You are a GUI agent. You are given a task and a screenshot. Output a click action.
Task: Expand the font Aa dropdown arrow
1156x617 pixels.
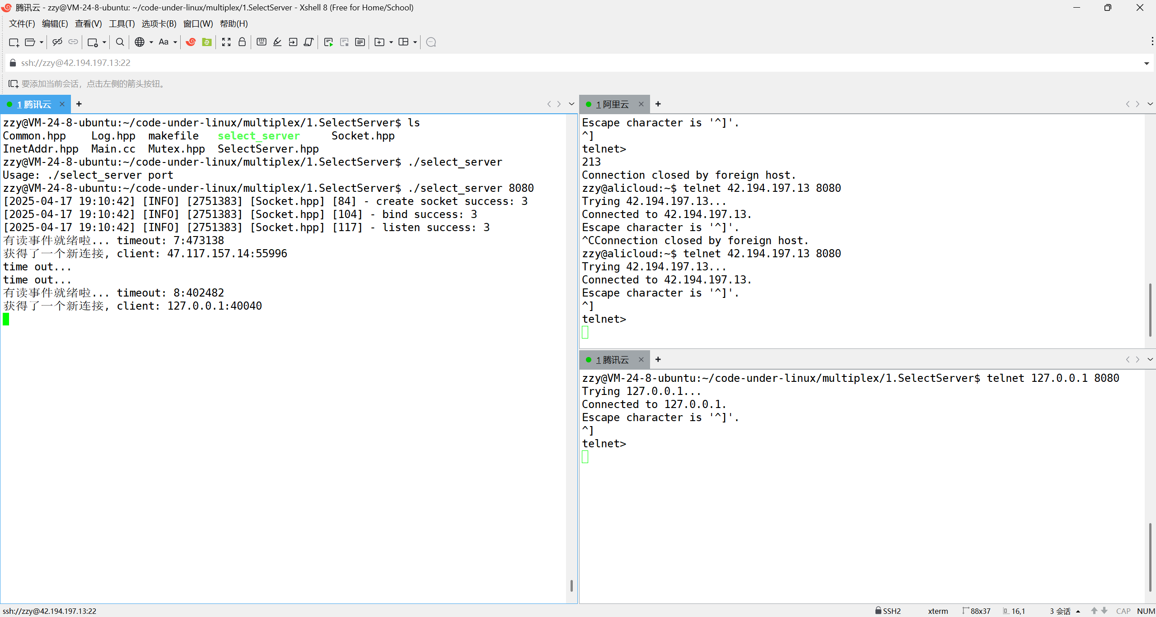point(175,42)
